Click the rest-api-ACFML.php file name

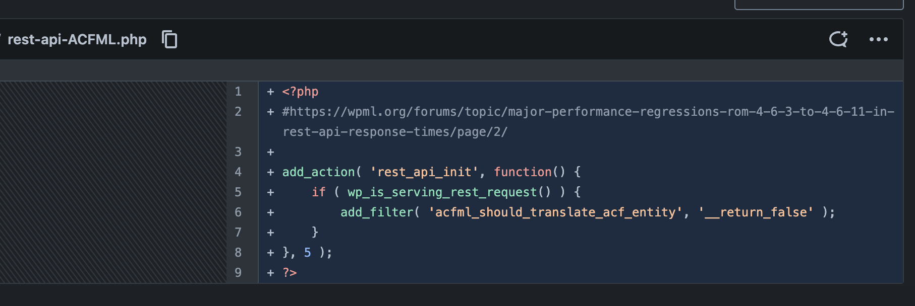tap(77, 39)
